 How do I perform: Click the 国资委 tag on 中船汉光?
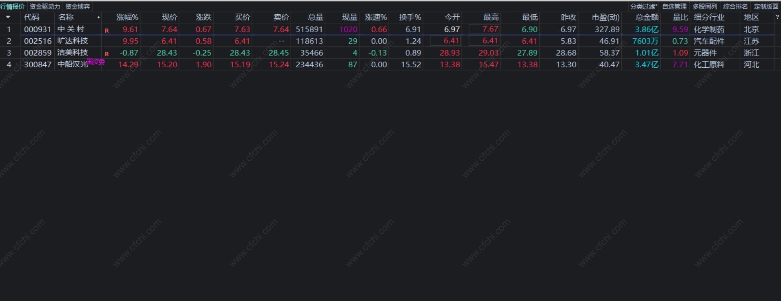pyautogui.click(x=96, y=62)
